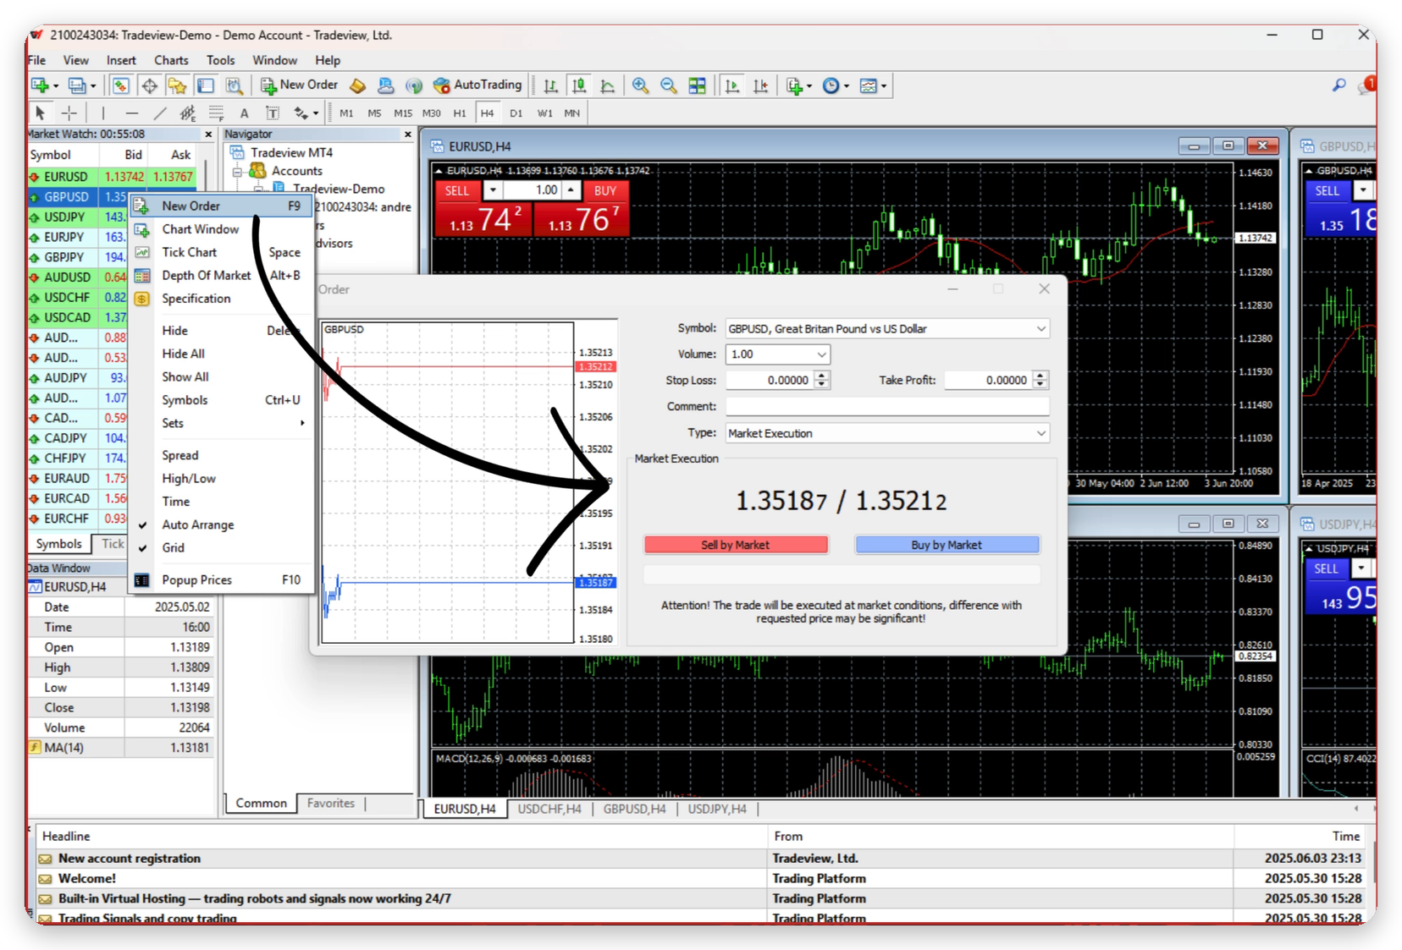The image size is (1402, 950).
Task: Open the search magnifier icon
Action: point(1339,85)
